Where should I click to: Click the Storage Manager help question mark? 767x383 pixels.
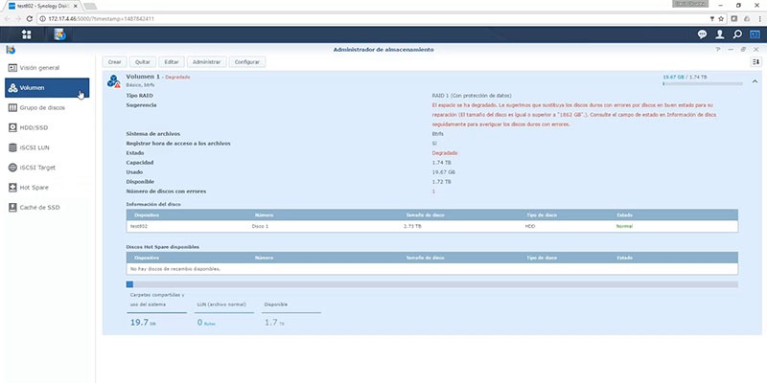718,50
